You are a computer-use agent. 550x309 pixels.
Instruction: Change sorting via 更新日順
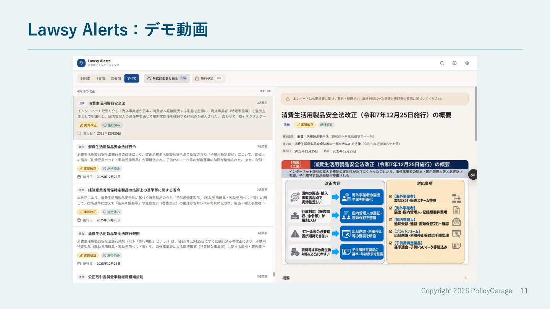coord(265,91)
